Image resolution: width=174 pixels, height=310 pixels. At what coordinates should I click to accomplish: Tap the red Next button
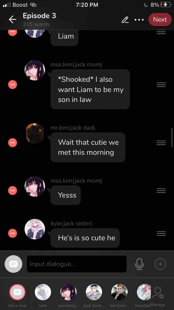point(160,19)
